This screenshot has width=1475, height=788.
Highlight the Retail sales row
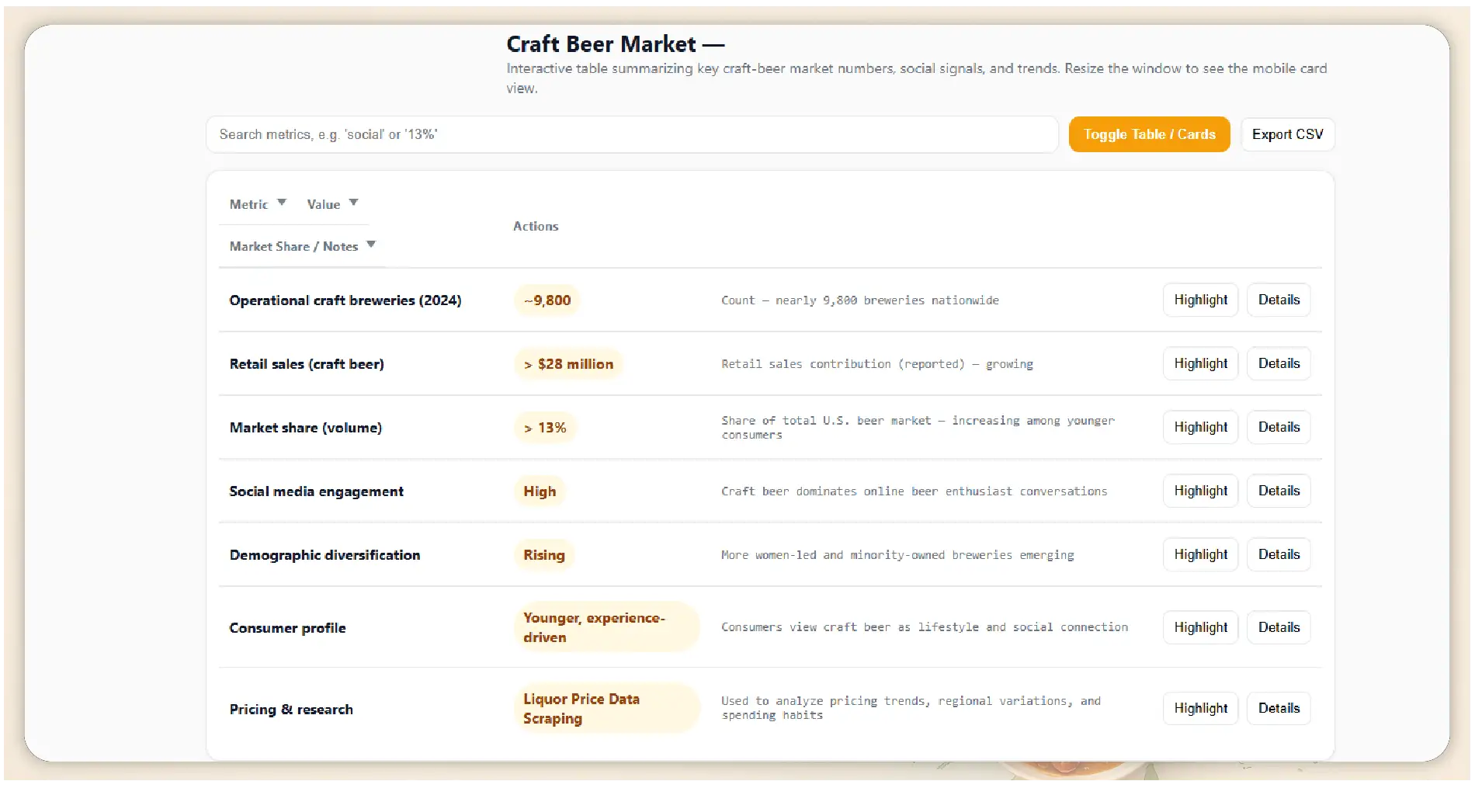(x=1200, y=363)
